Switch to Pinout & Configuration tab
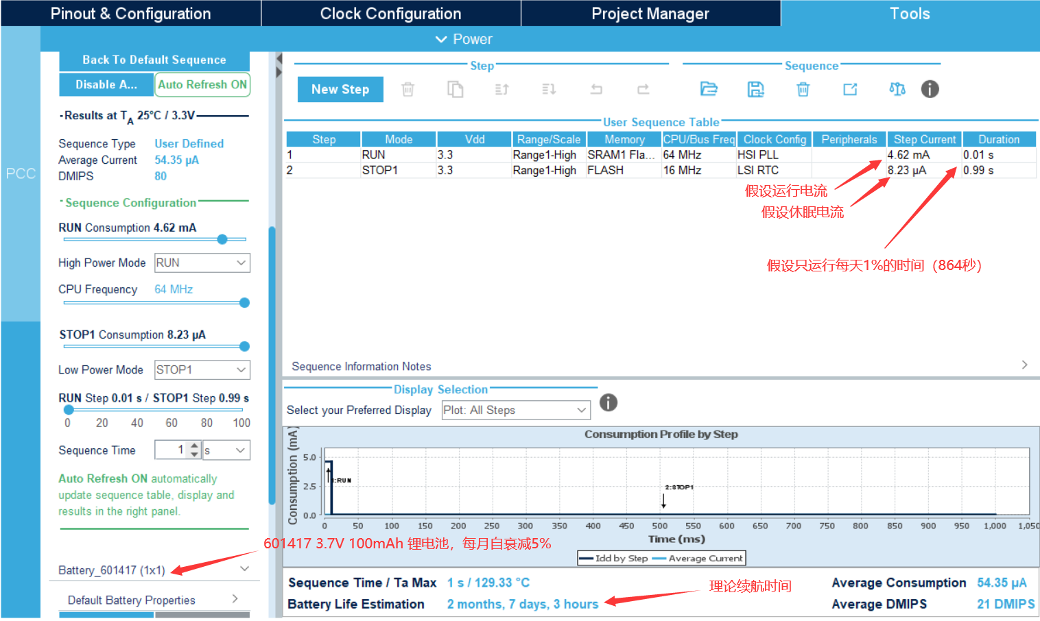 pos(130,14)
